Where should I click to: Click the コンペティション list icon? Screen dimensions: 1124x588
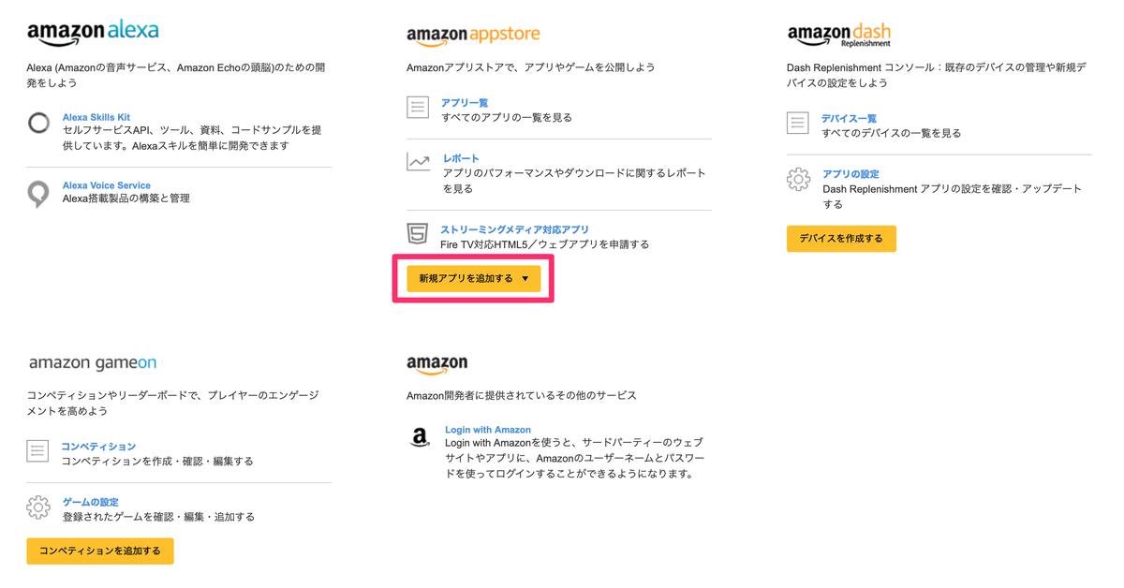[37, 451]
